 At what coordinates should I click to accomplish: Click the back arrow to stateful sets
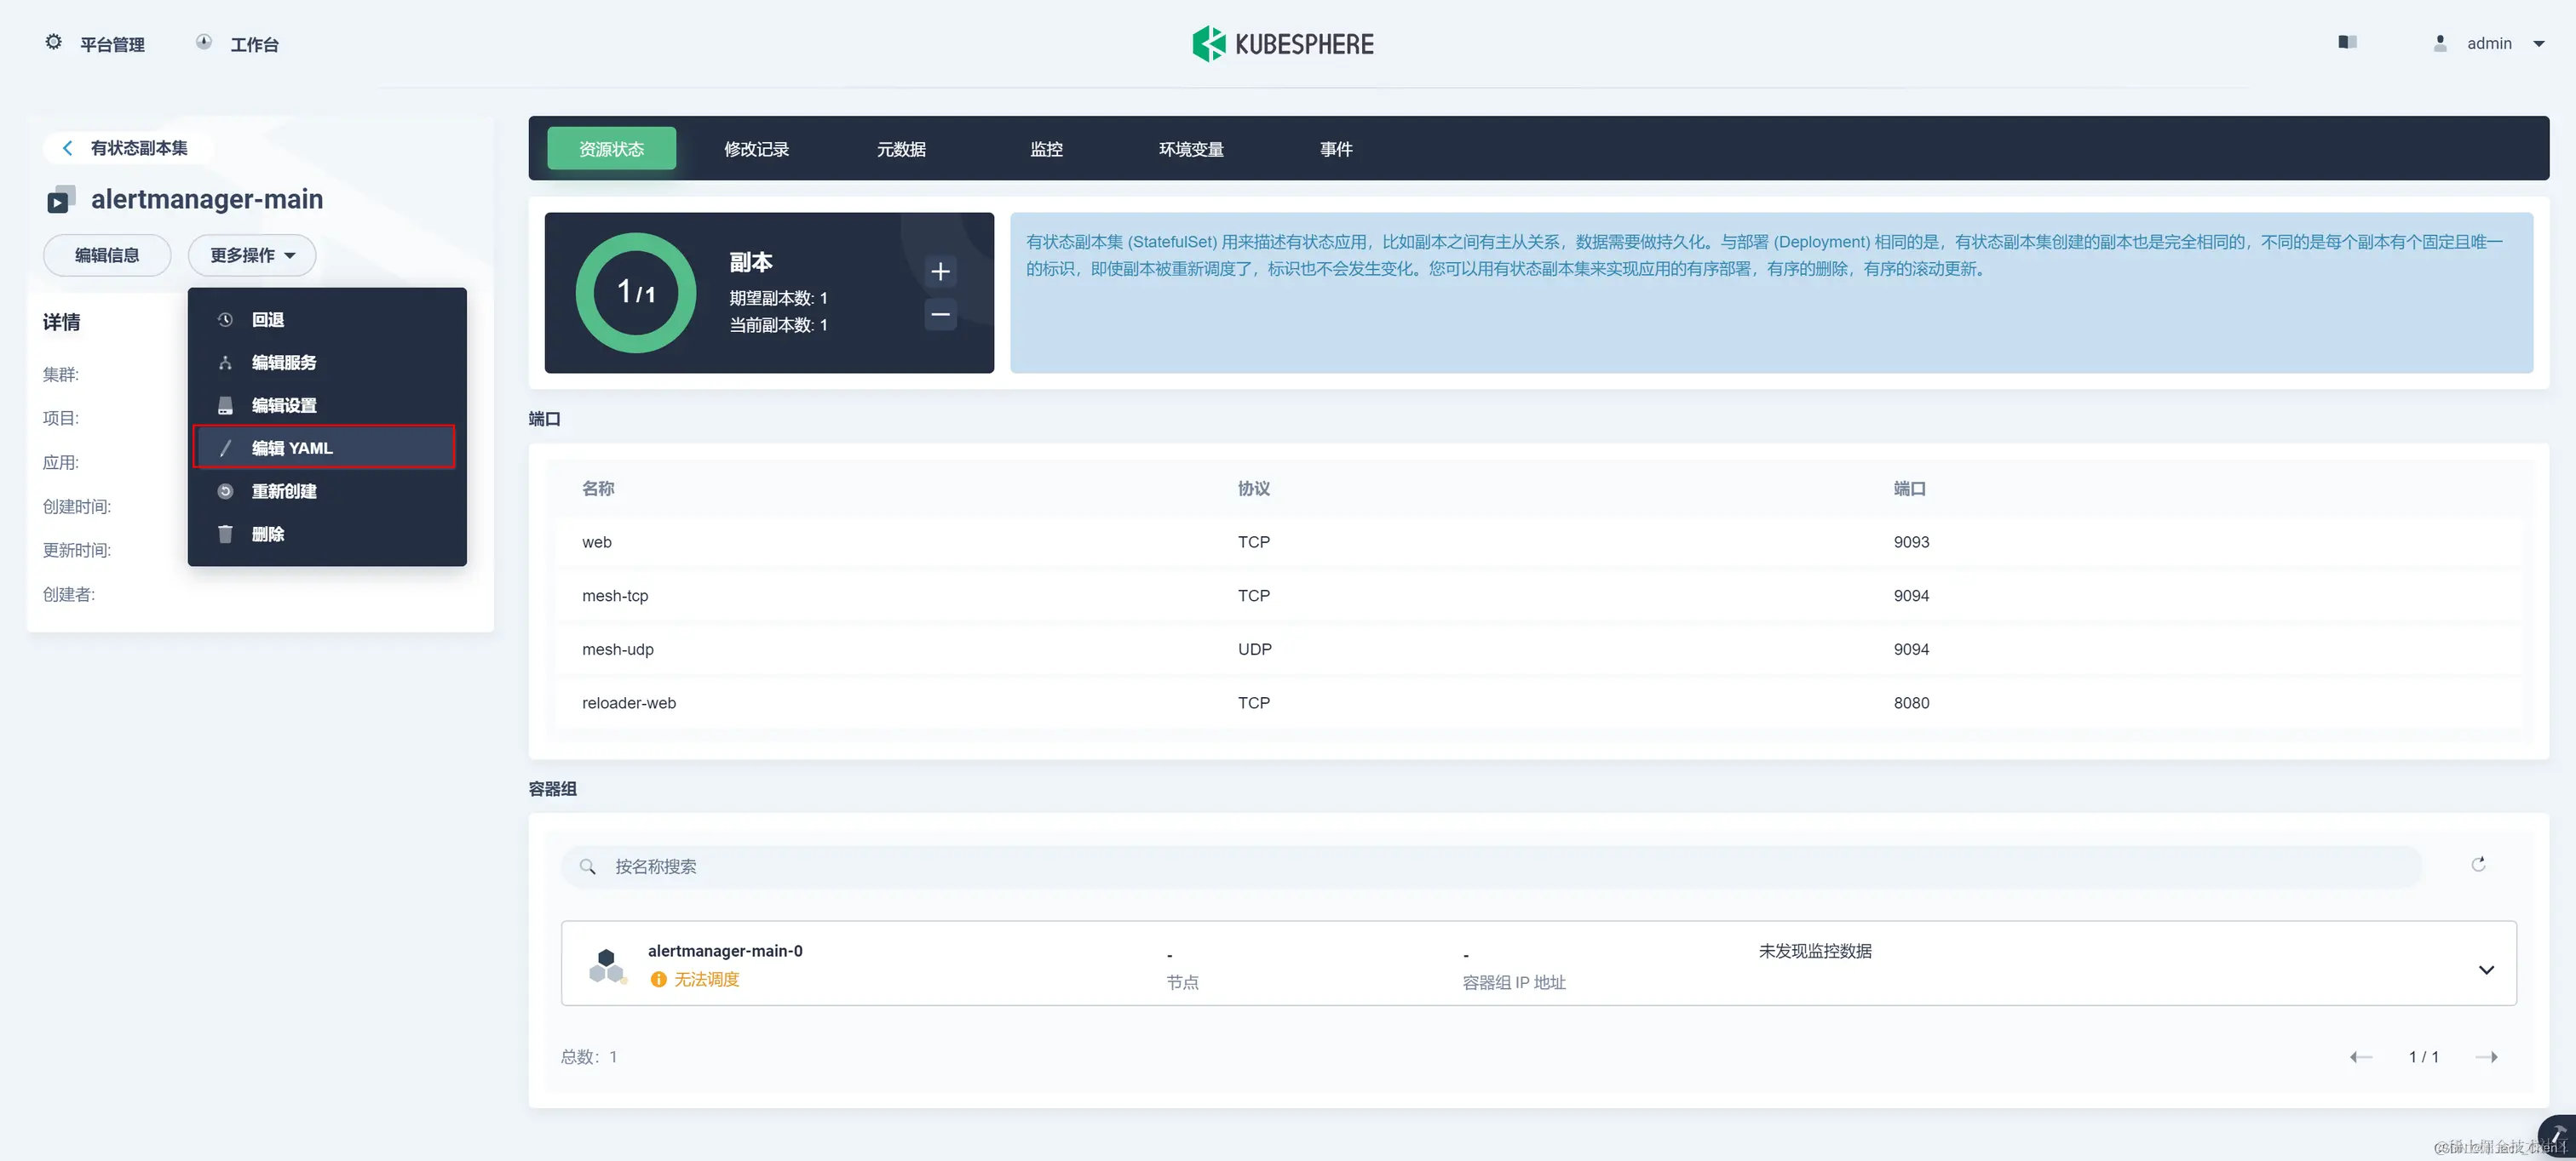click(67, 148)
